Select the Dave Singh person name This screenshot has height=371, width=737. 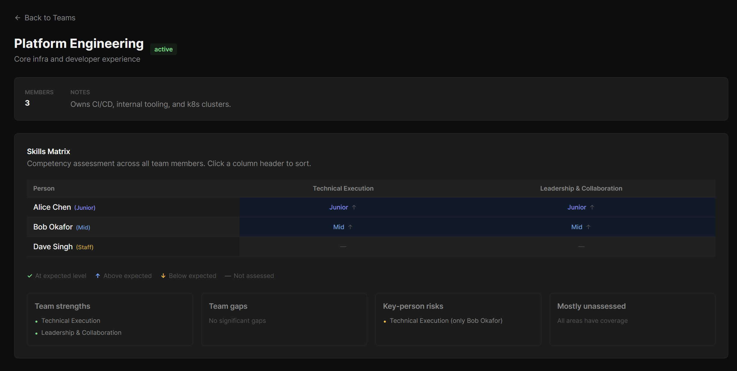pos(53,247)
